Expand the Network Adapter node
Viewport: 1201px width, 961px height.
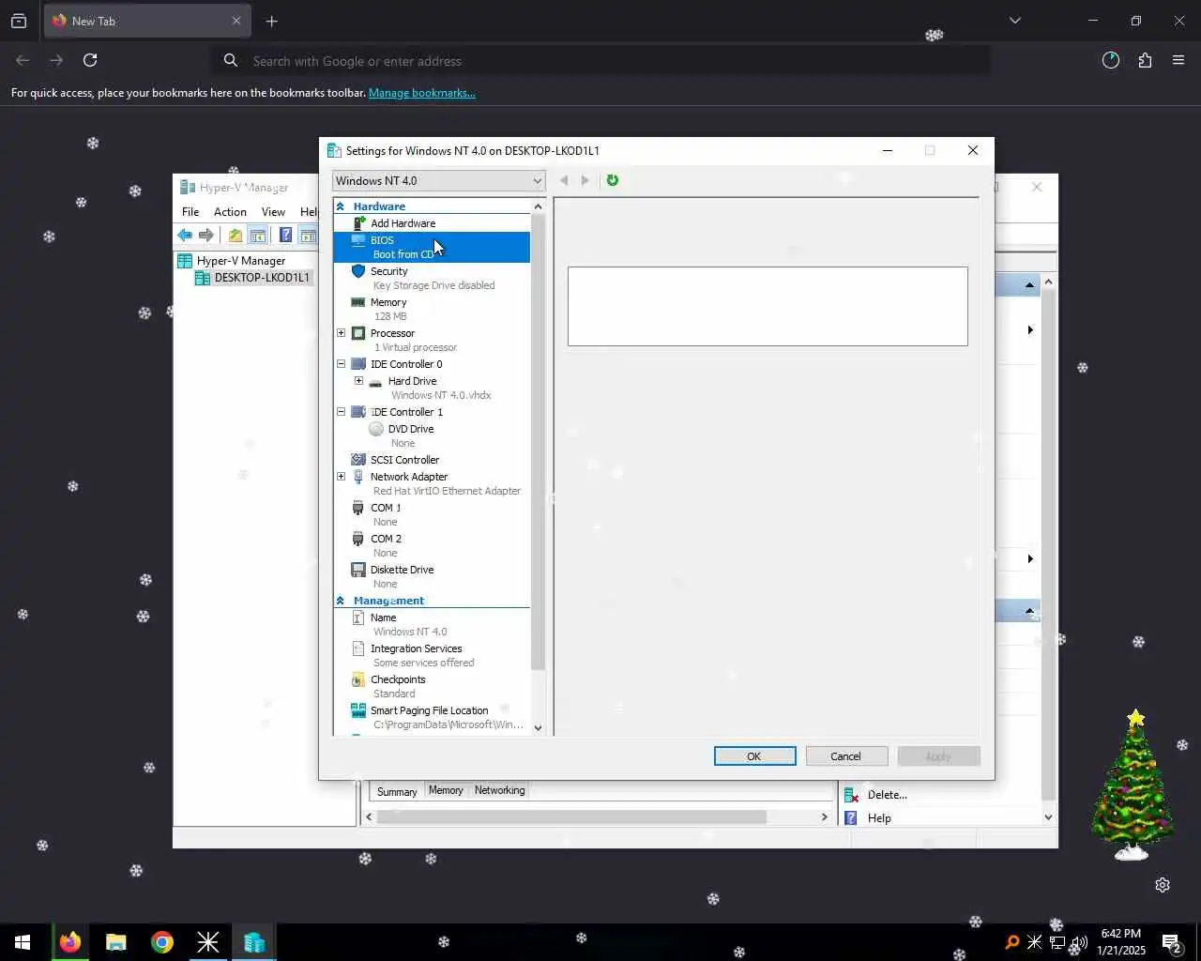tap(342, 477)
